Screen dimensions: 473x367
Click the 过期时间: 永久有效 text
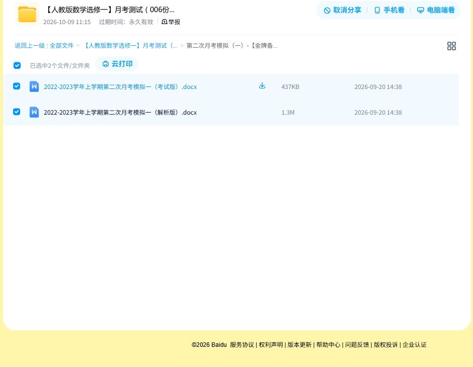(x=126, y=22)
